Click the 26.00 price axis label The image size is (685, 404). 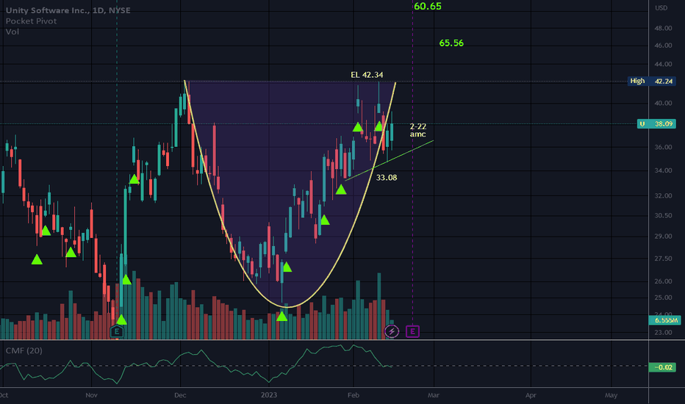663,281
